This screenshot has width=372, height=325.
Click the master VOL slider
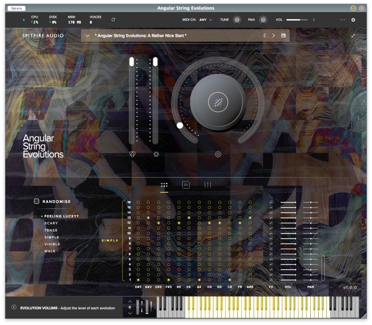[297, 20]
